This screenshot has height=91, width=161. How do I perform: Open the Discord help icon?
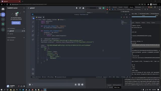click(x=103, y=8)
